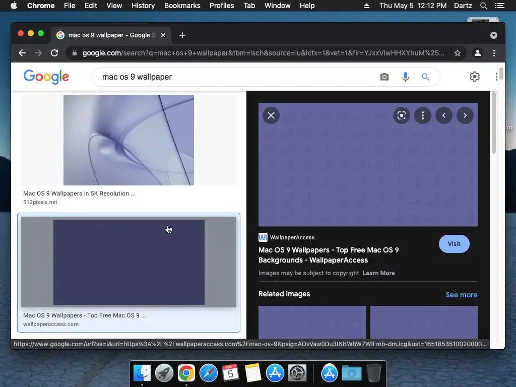Open the tab search dropdown arrow
Viewport: 516px width, 387px height.
click(494, 35)
